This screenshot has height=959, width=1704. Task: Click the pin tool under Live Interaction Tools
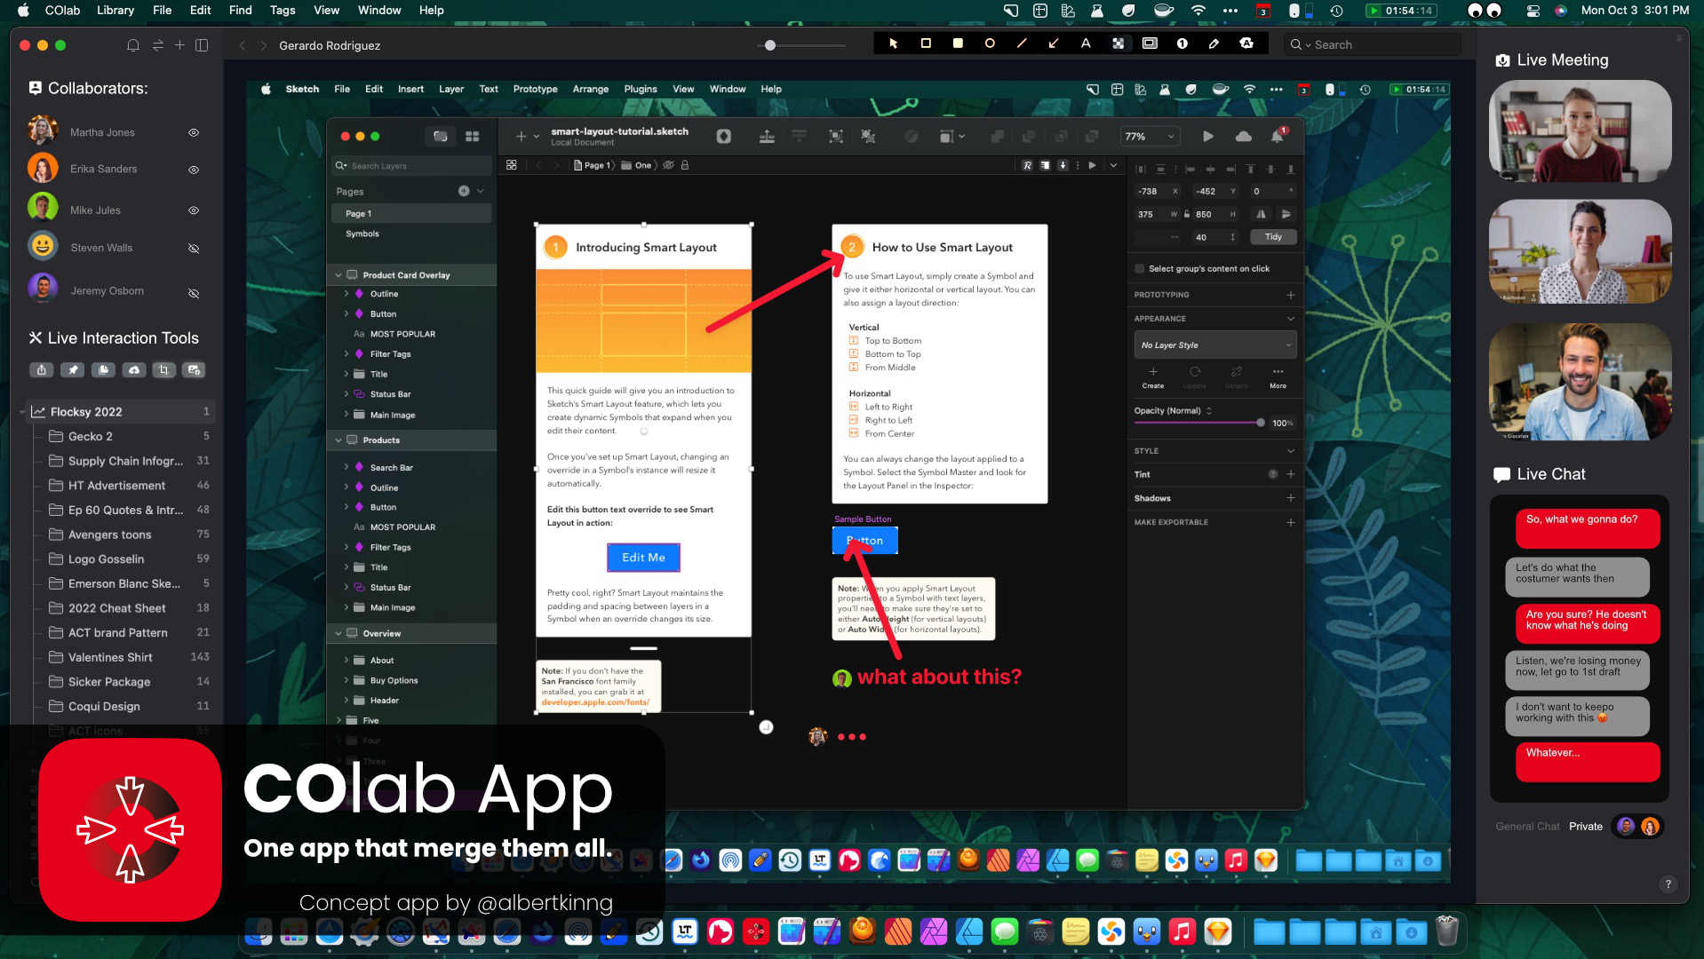click(x=73, y=369)
